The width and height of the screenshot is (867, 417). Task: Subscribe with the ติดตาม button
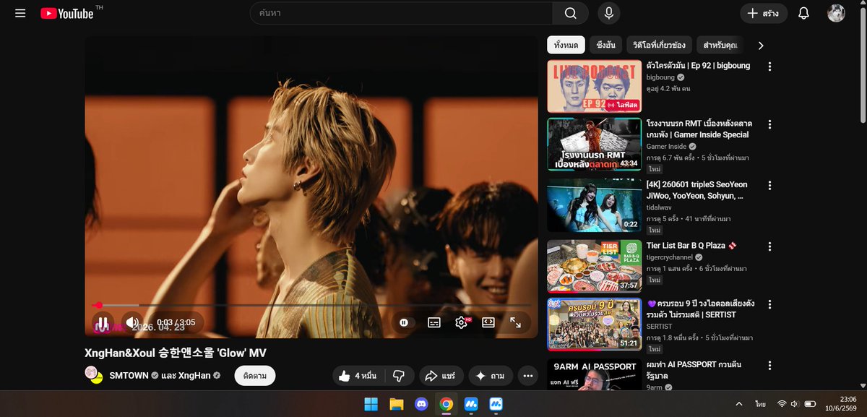254,376
